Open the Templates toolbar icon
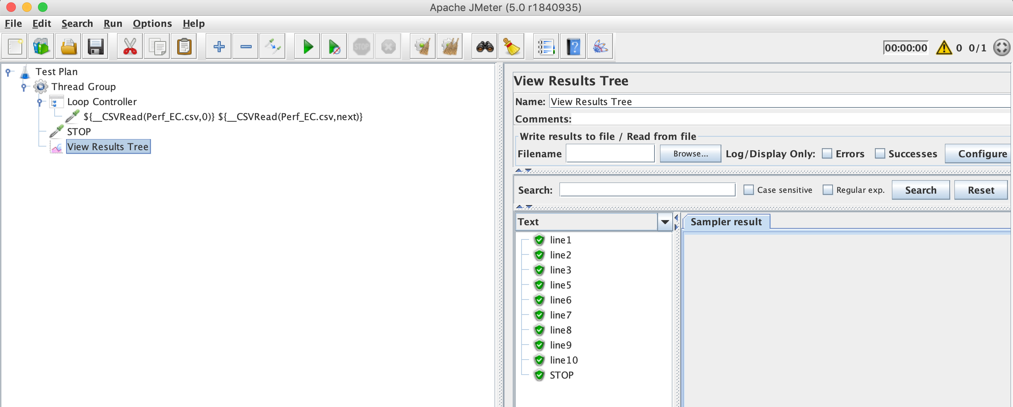 pos(42,47)
